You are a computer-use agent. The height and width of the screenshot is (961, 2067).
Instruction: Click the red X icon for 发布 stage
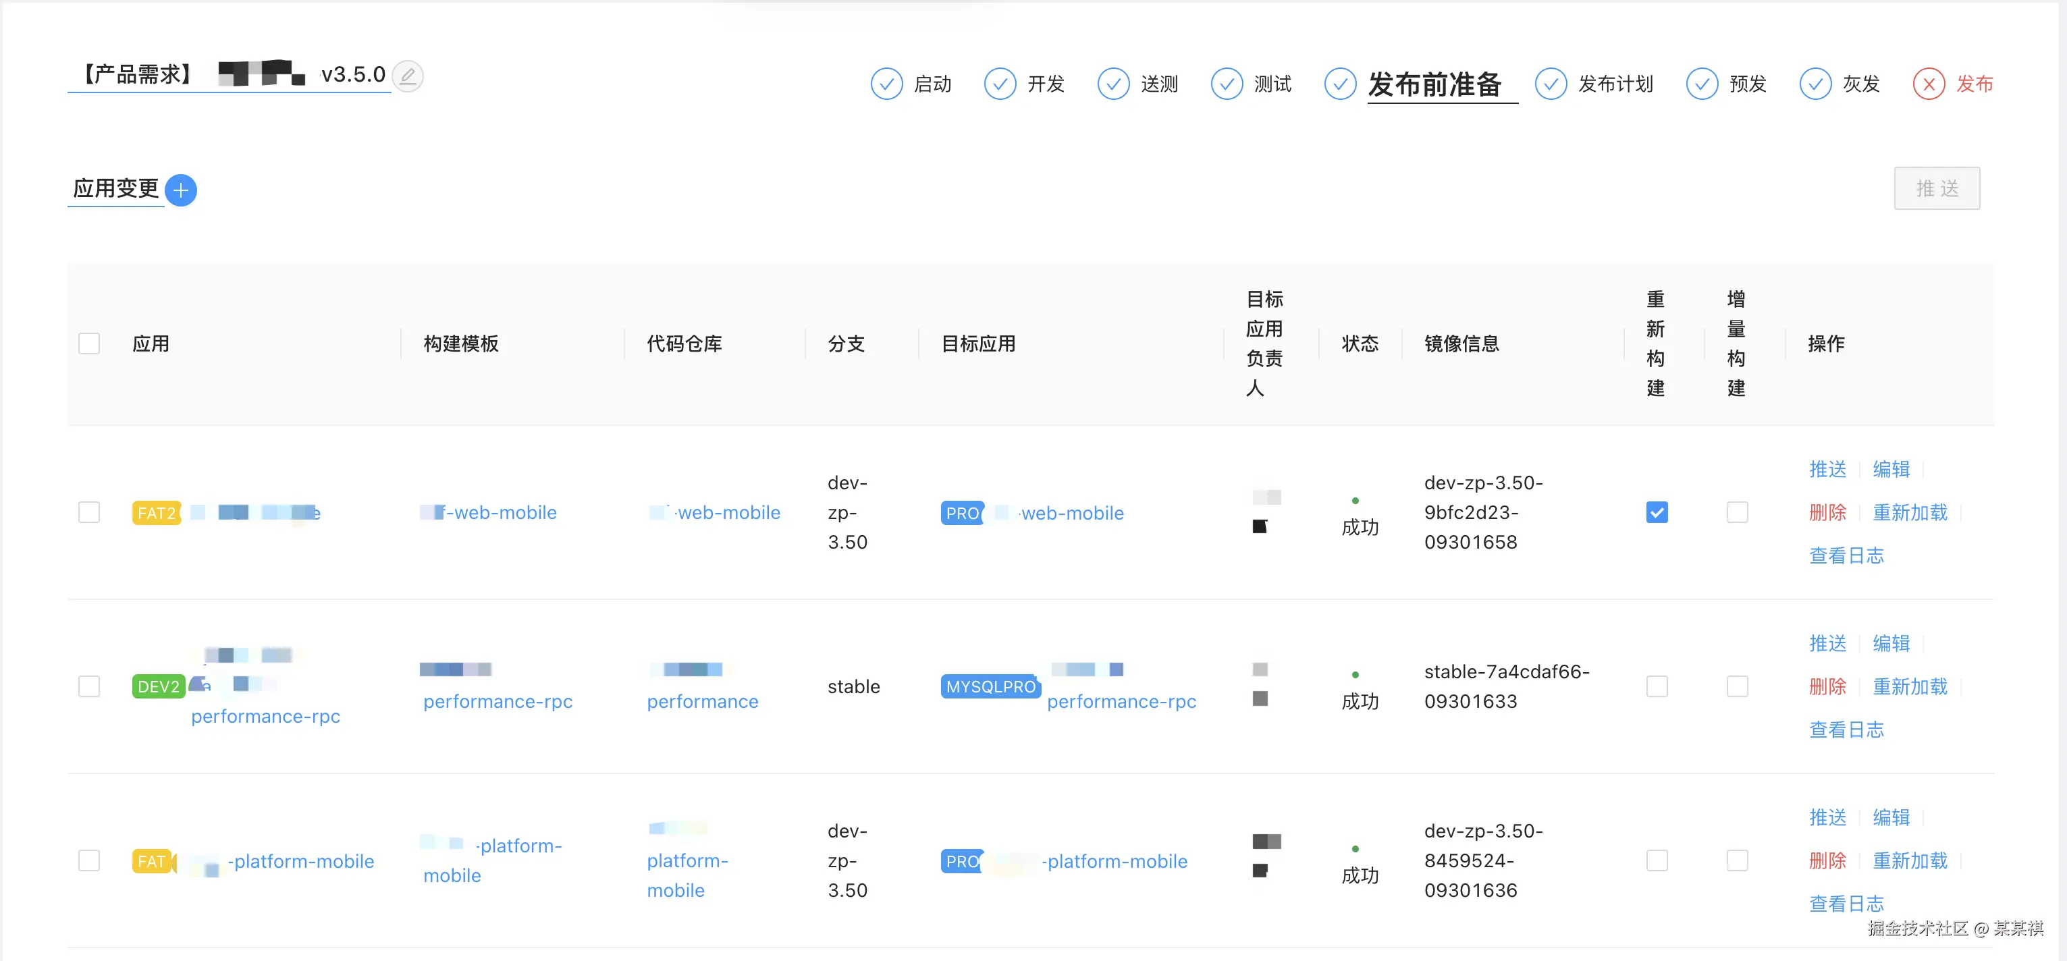coord(1928,84)
